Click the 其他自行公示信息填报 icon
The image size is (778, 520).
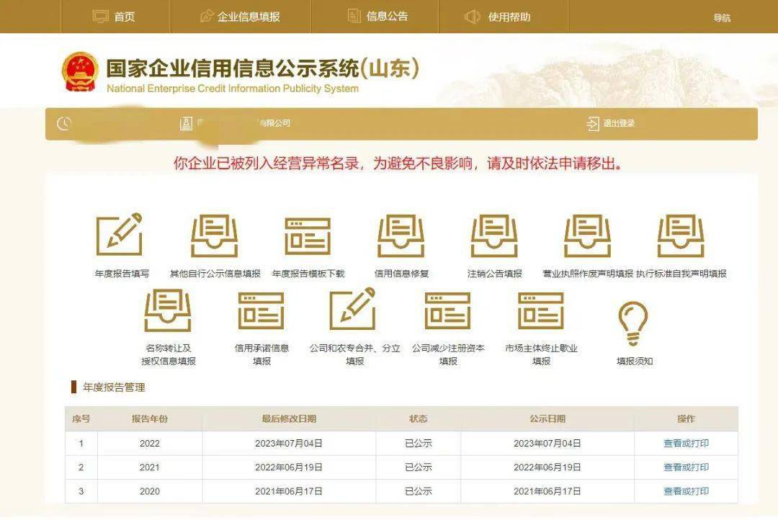point(213,234)
